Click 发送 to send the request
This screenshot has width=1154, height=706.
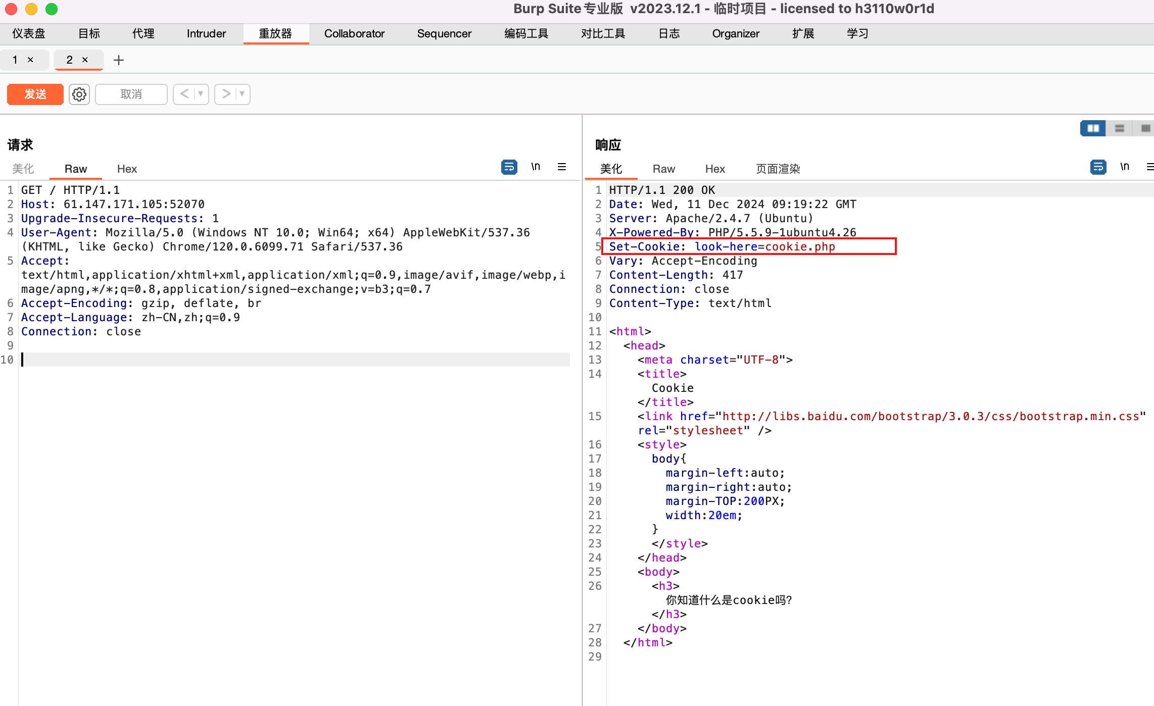(x=35, y=94)
